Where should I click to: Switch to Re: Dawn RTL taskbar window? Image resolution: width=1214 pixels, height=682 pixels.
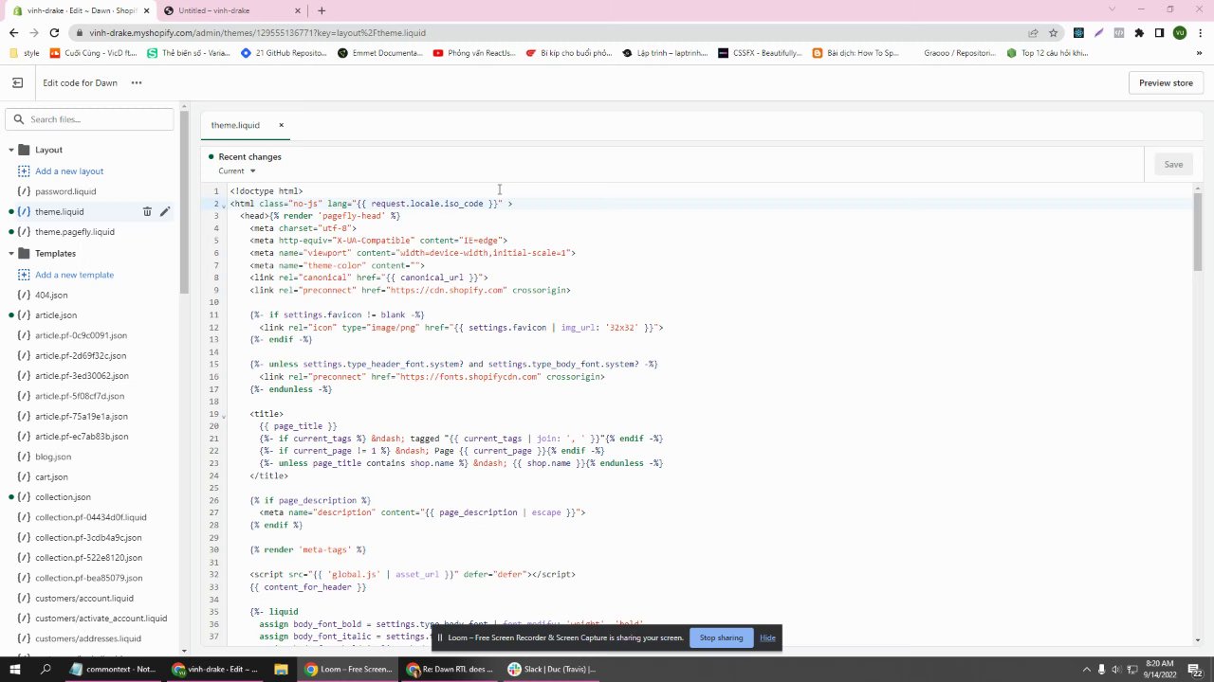(x=451, y=669)
